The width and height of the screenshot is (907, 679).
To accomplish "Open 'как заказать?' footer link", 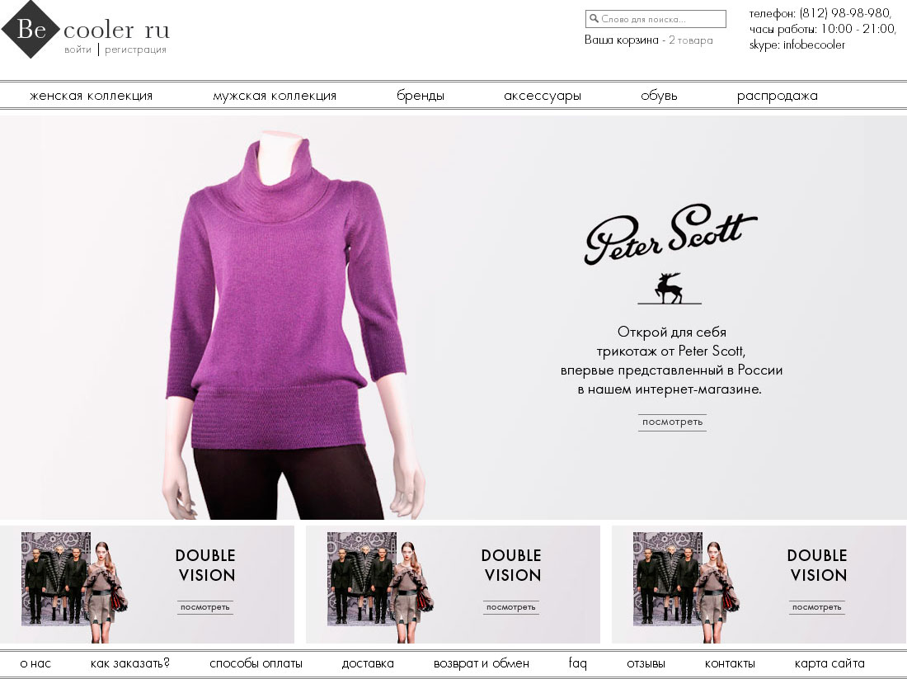I will pyautogui.click(x=130, y=663).
